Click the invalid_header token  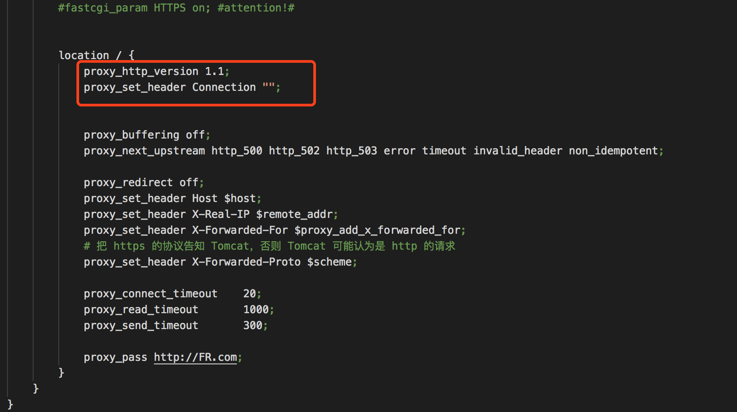(x=517, y=151)
